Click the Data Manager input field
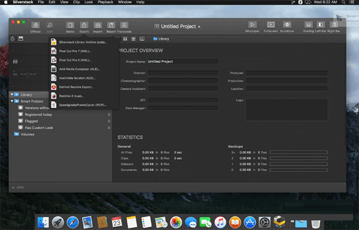This screenshot has height=230, width=359. 182,108
